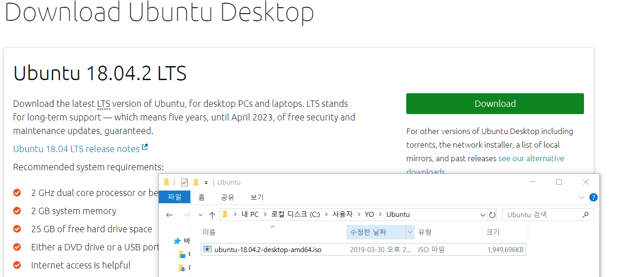
Task: Click the Explorer Forward arrow
Action: click(x=186, y=215)
